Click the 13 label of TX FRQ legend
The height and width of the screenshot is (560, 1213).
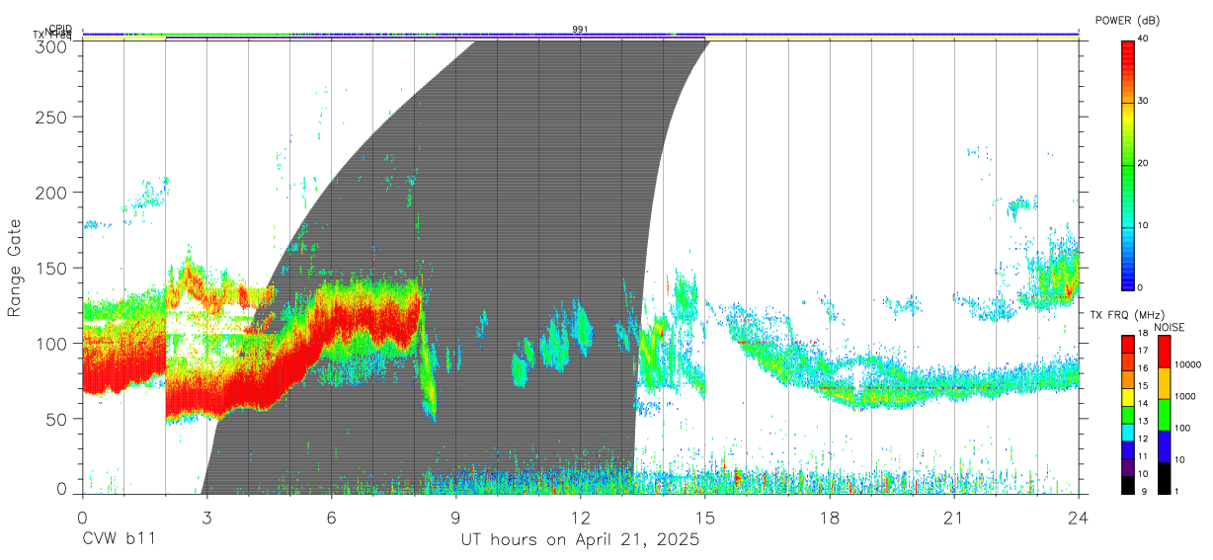tap(1142, 421)
